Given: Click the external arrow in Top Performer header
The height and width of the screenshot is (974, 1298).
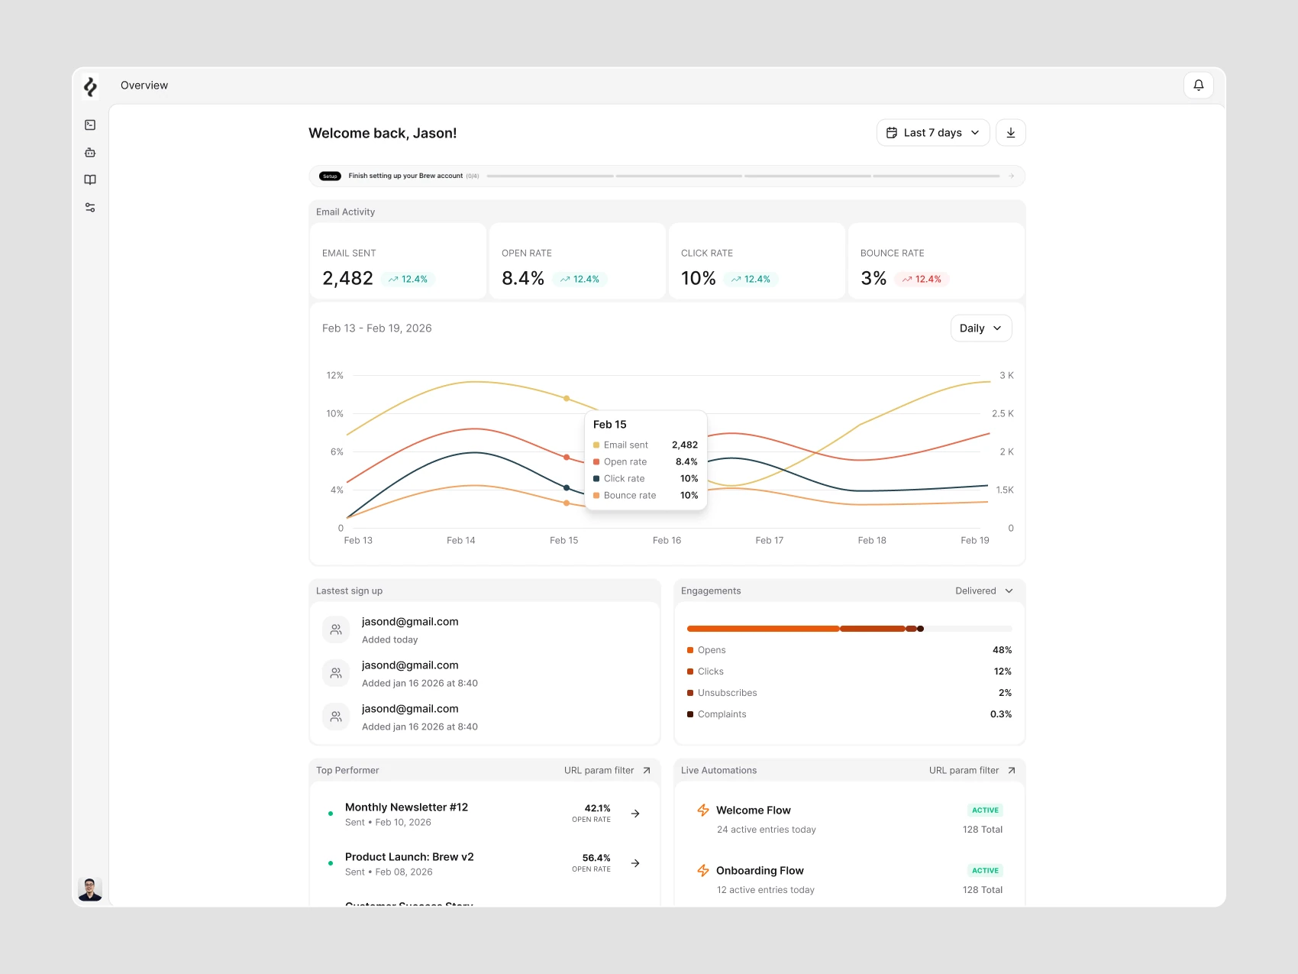Looking at the screenshot, I should click(x=647, y=770).
